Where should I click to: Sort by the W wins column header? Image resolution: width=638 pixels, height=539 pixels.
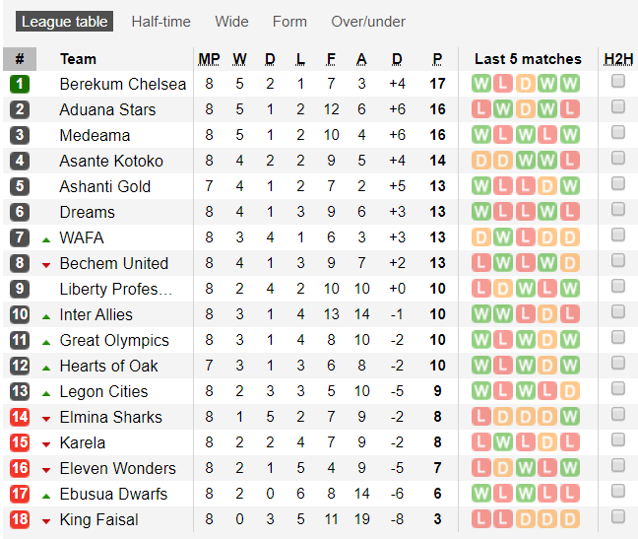(240, 59)
